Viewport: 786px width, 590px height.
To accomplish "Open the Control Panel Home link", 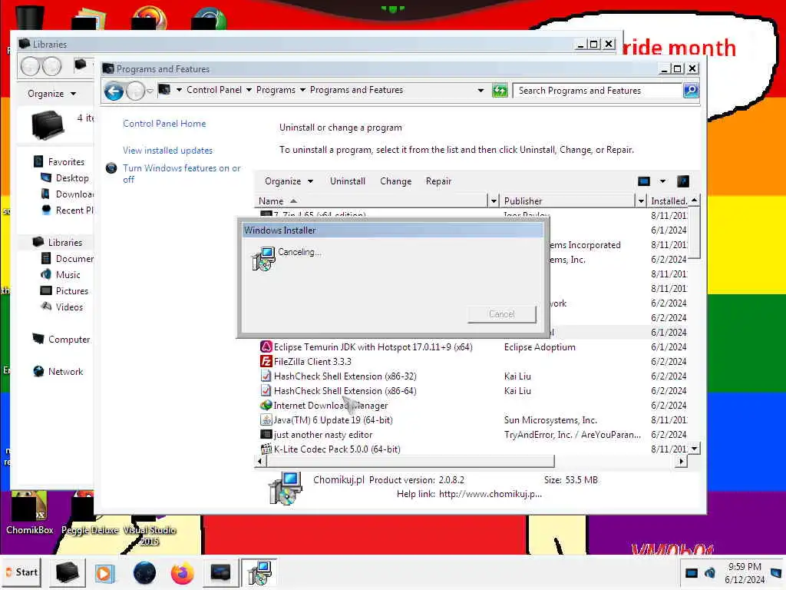I will click(164, 124).
